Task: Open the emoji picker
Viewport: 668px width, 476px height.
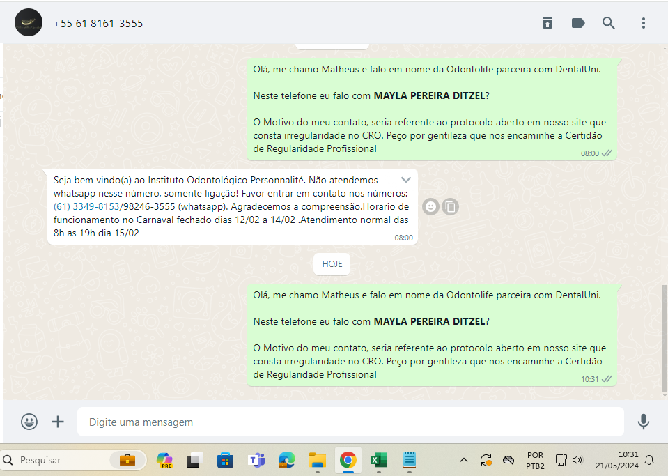Action: (x=29, y=422)
